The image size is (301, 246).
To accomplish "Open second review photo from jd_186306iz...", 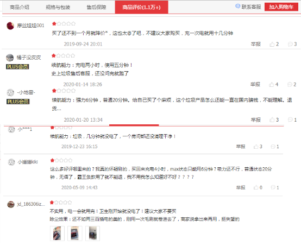I will [75, 234].
